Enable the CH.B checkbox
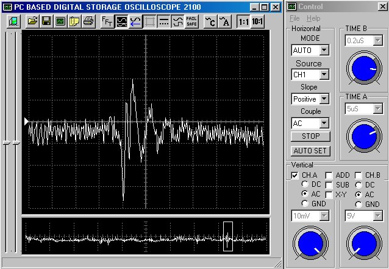Image resolution: width=389 pixels, height=269 pixels. point(359,175)
